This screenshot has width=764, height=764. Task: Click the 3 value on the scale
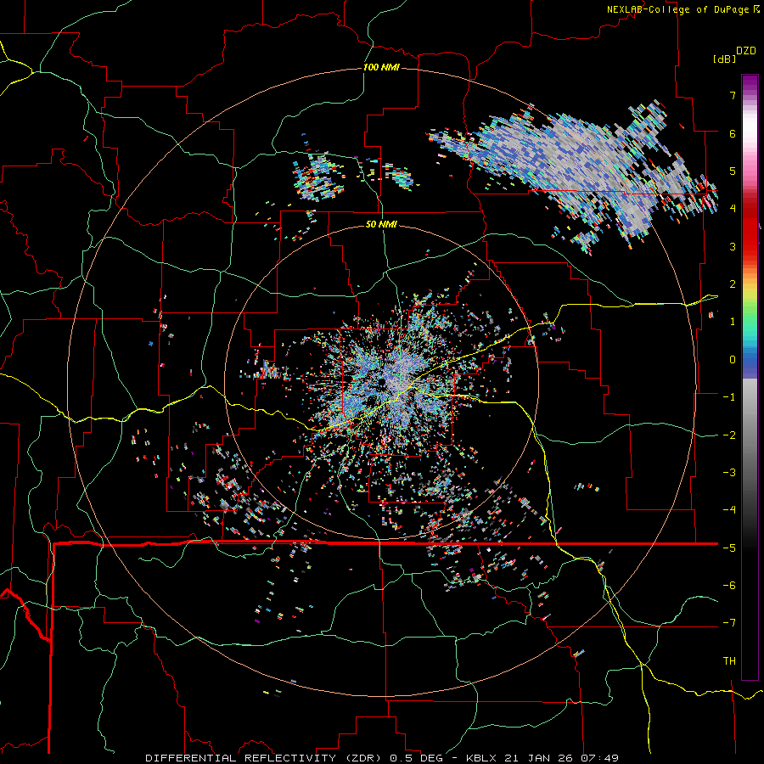(733, 246)
